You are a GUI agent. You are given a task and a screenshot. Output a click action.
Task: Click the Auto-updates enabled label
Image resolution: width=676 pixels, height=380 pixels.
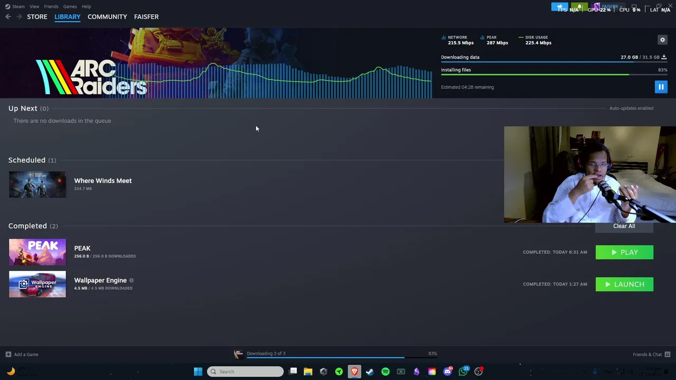(631, 108)
